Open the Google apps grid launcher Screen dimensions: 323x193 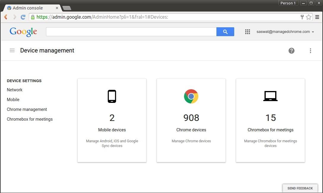point(247,32)
